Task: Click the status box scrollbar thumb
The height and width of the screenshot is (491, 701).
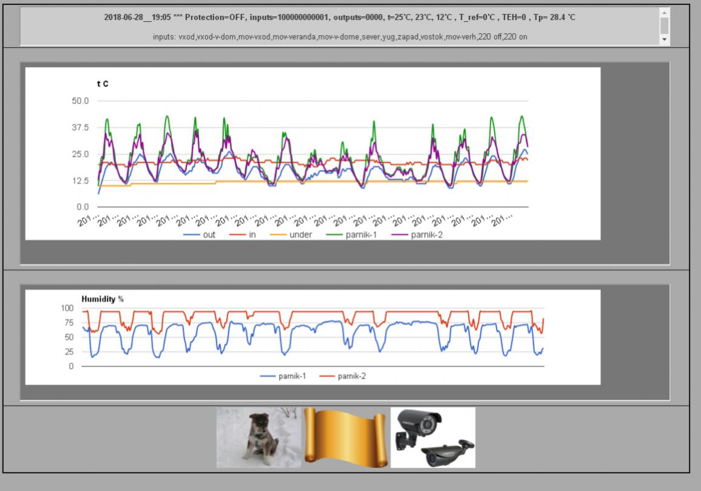Action: tap(664, 25)
